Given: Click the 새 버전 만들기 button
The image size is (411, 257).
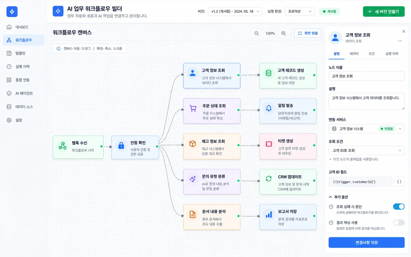Looking at the screenshot, I should click(x=384, y=11).
